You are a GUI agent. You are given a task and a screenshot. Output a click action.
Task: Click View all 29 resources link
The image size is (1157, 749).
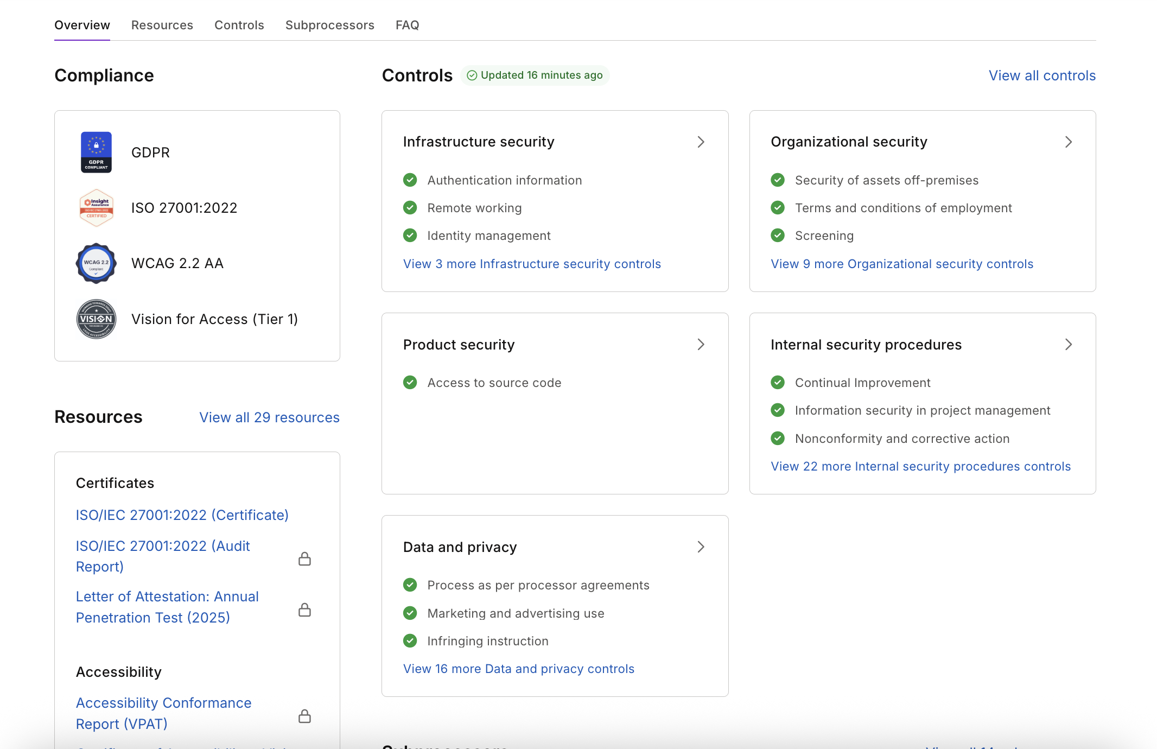269,417
